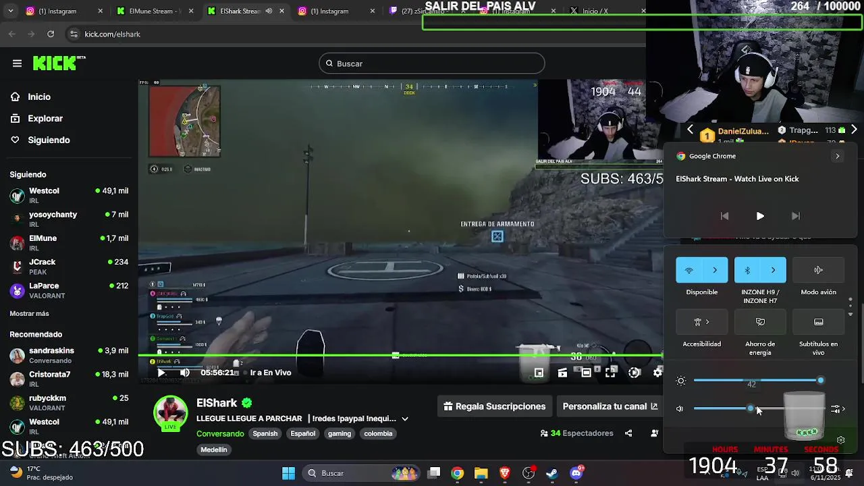Screen dimensions: 864x486
Task: Expand the Google Chrome media panel chevron
Action: 838,156
